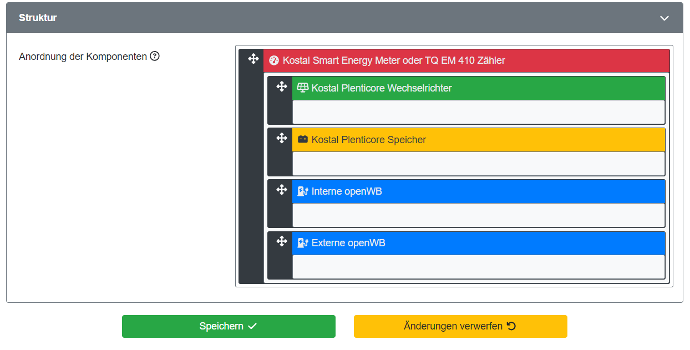
Task: Click the move handle of Kostal Smart Energy Meter
Action: (x=253, y=59)
